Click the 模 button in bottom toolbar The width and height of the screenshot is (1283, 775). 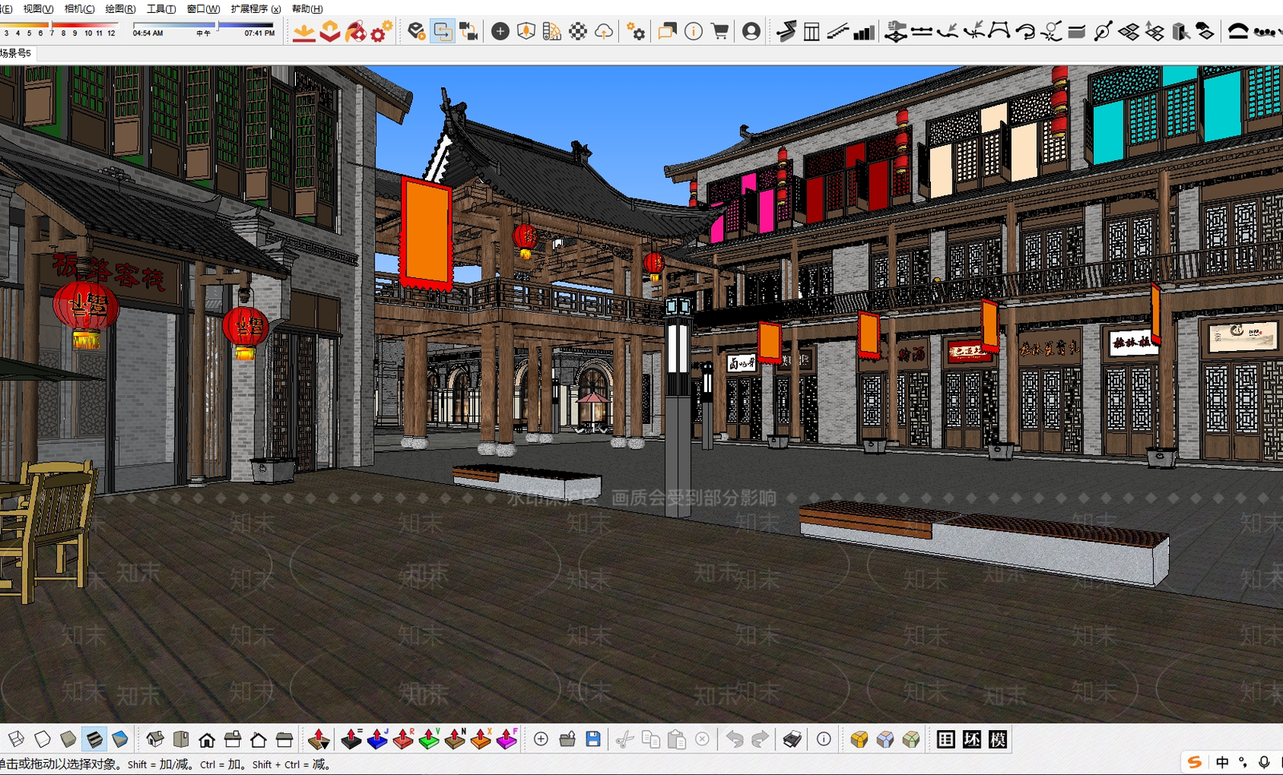998,739
